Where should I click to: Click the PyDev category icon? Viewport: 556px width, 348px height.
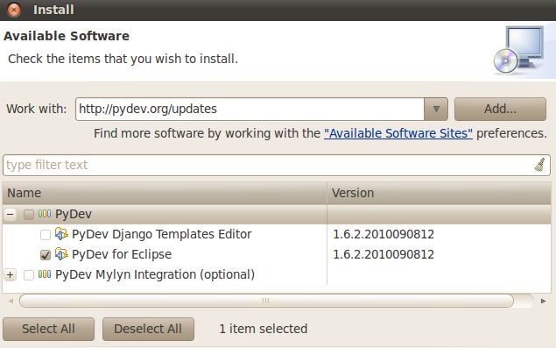click(45, 214)
